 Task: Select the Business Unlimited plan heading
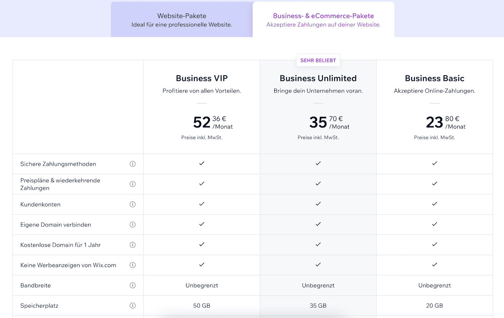[x=318, y=78]
